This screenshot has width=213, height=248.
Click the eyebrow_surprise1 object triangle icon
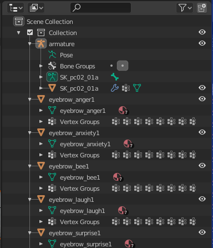41,232
